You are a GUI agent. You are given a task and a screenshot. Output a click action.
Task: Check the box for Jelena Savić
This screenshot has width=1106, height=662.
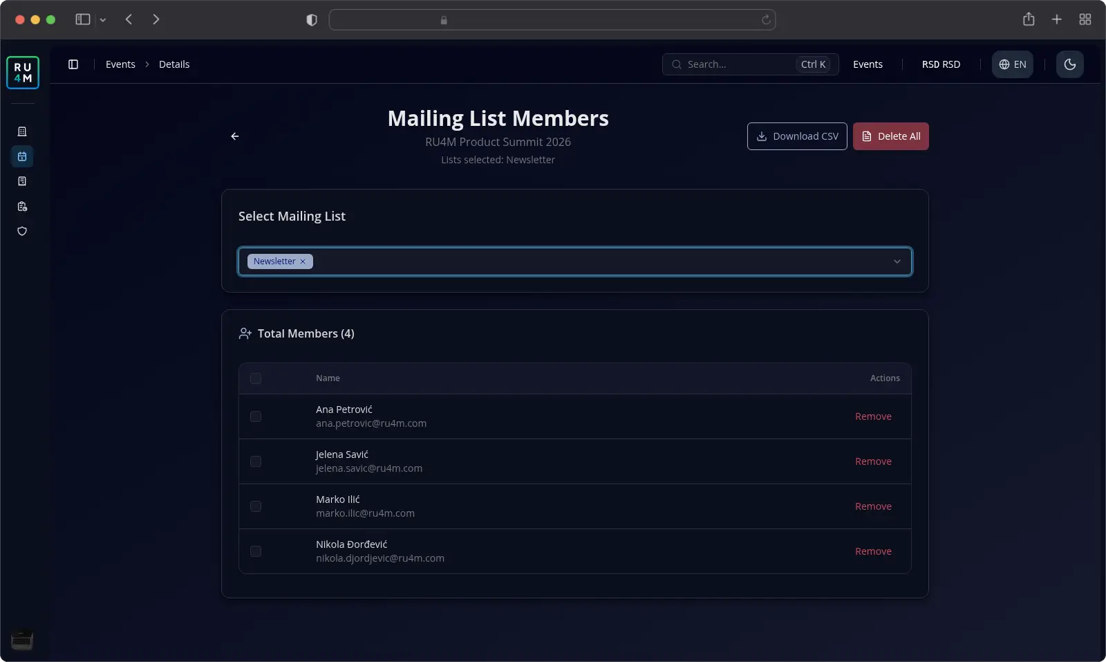(256, 461)
